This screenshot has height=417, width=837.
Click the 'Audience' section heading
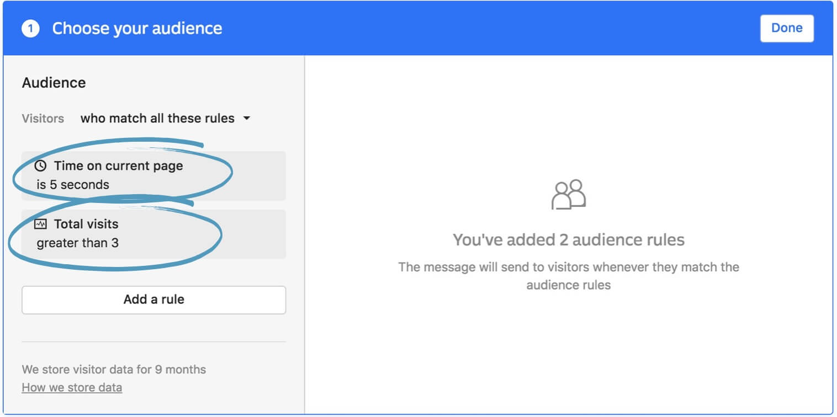[x=54, y=83]
